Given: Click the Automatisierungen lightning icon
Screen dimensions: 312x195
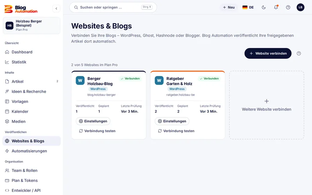Looking at the screenshot, I should click(x=7, y=151).
